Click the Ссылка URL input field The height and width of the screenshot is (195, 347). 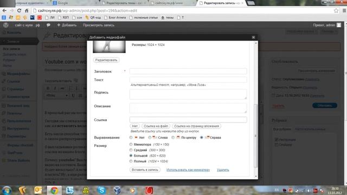[x=188, y=120]
